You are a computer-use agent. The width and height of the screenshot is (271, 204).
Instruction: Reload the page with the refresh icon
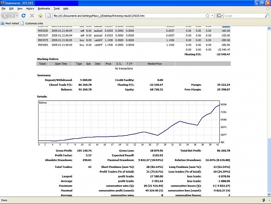[24, 16]
